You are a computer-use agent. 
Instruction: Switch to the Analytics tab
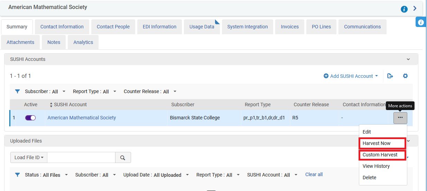(83, 42)
